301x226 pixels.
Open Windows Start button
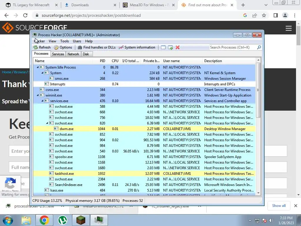pyautogui.click(x=8, y=220)
